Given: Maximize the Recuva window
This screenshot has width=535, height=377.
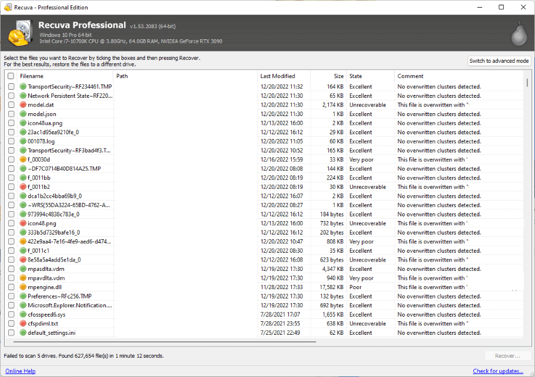Looking at the screenshot, I should pyautogui.click(x=501, y=7).
